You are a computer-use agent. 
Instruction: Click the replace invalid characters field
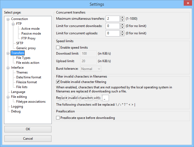coord(106,98)
